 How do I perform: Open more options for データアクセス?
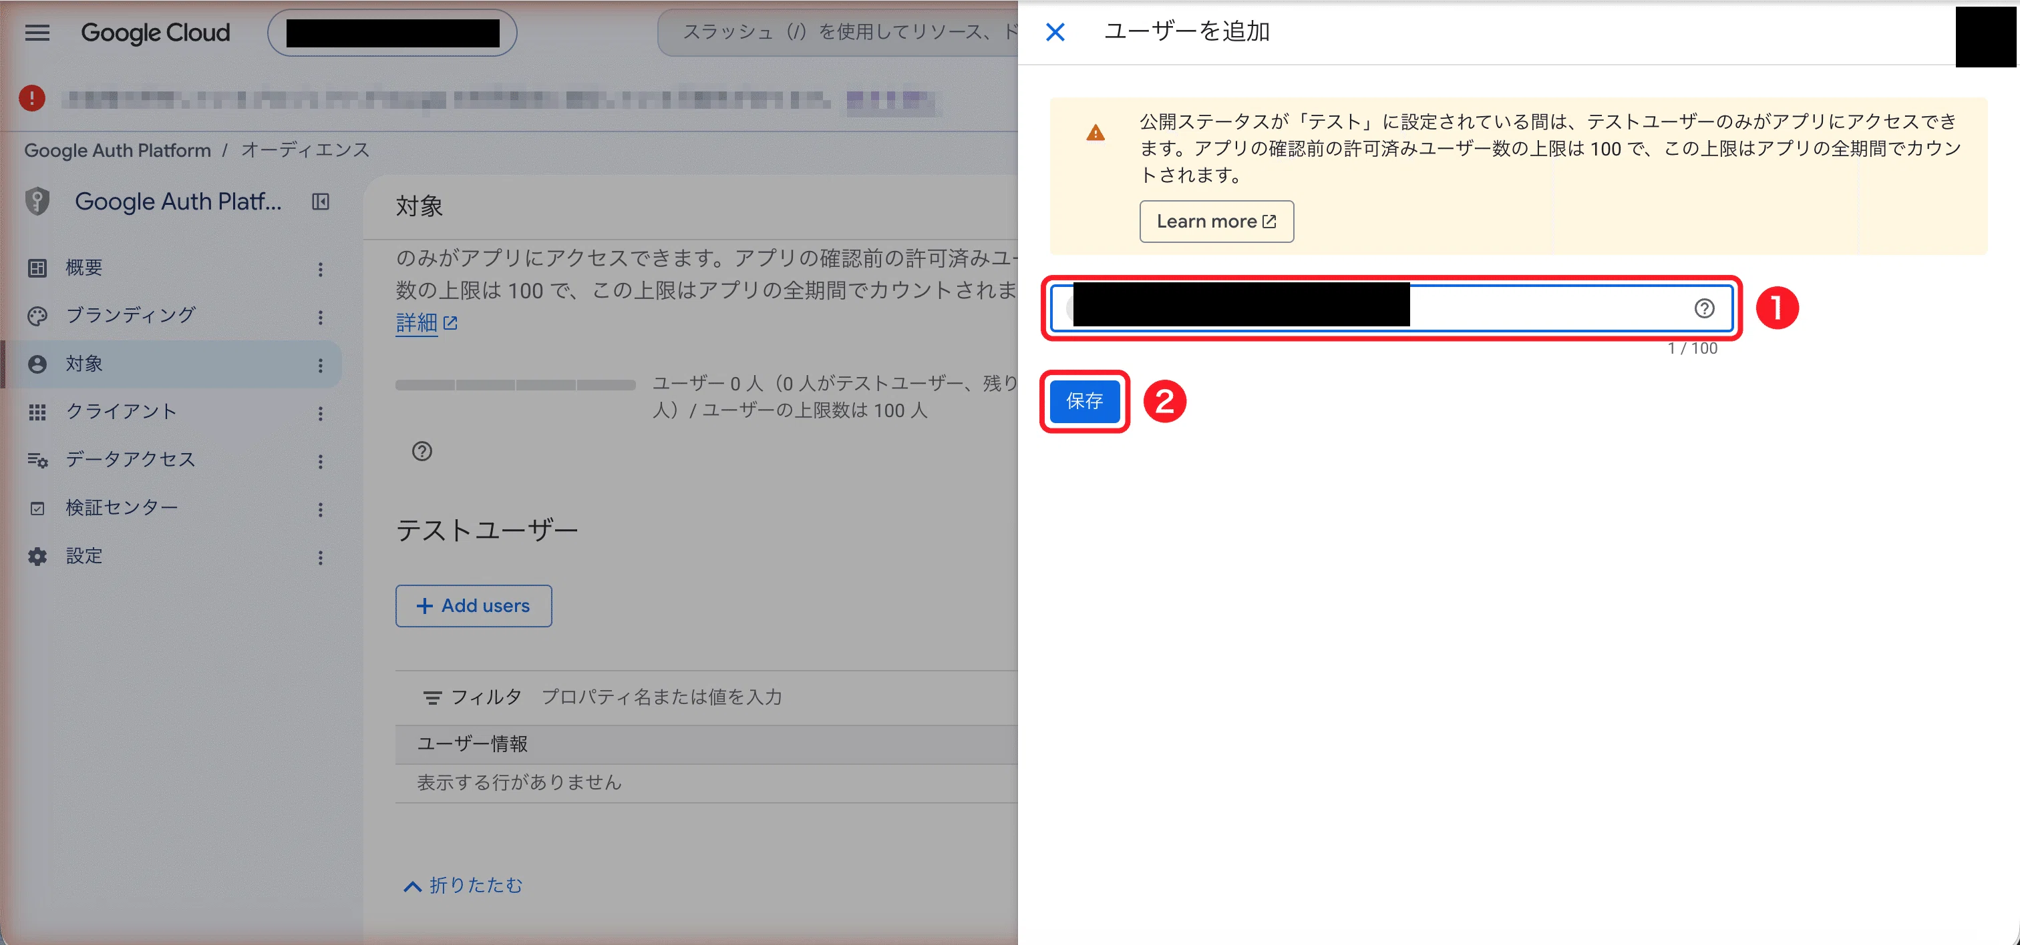[320, 460]
